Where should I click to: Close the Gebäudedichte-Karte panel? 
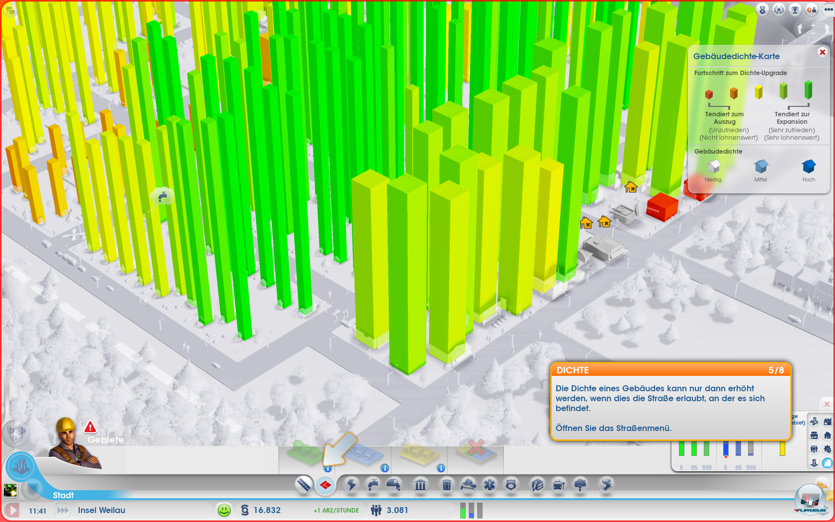(823, 52)
